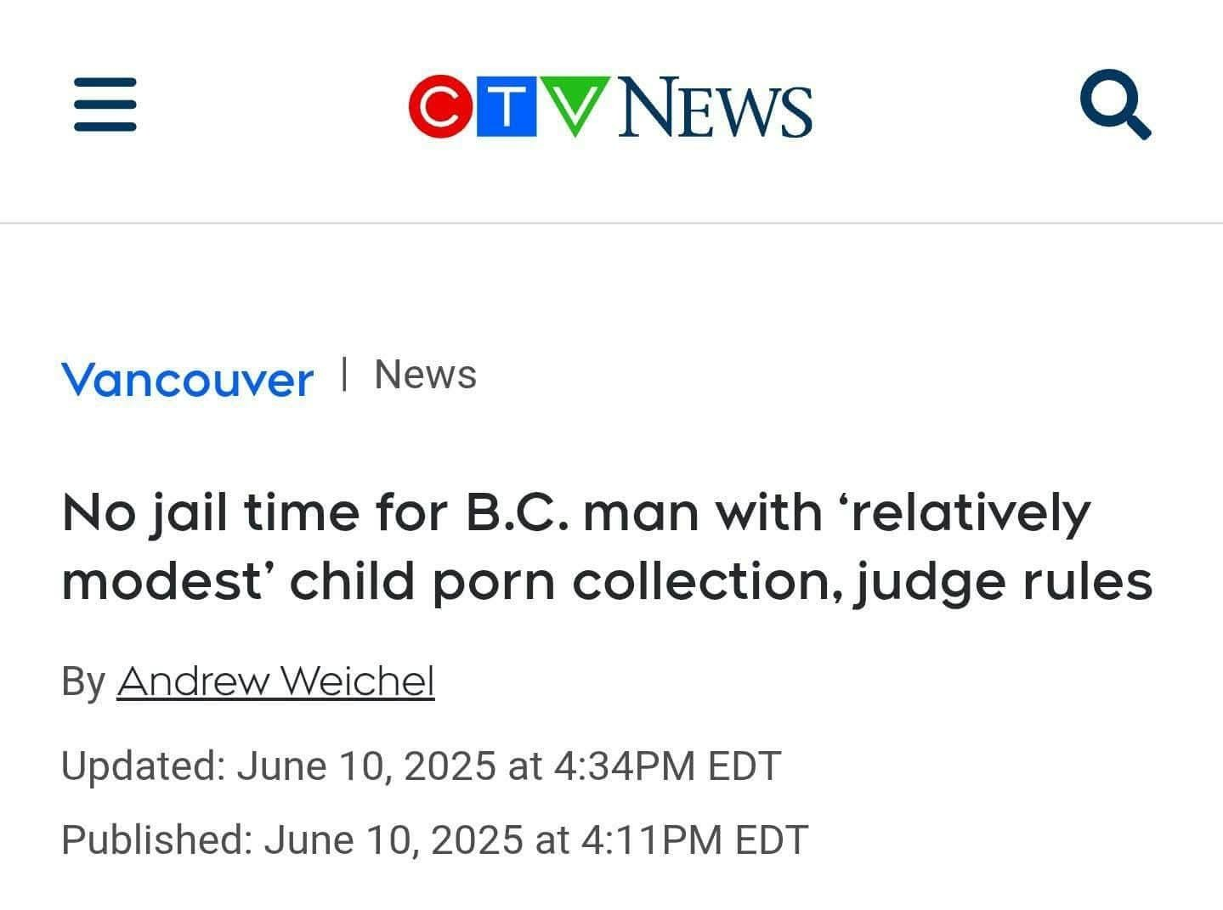This screenshot has height=910, width=1223.
Task: Click the separator between Vancouver and News
Action: coord(344,375)
